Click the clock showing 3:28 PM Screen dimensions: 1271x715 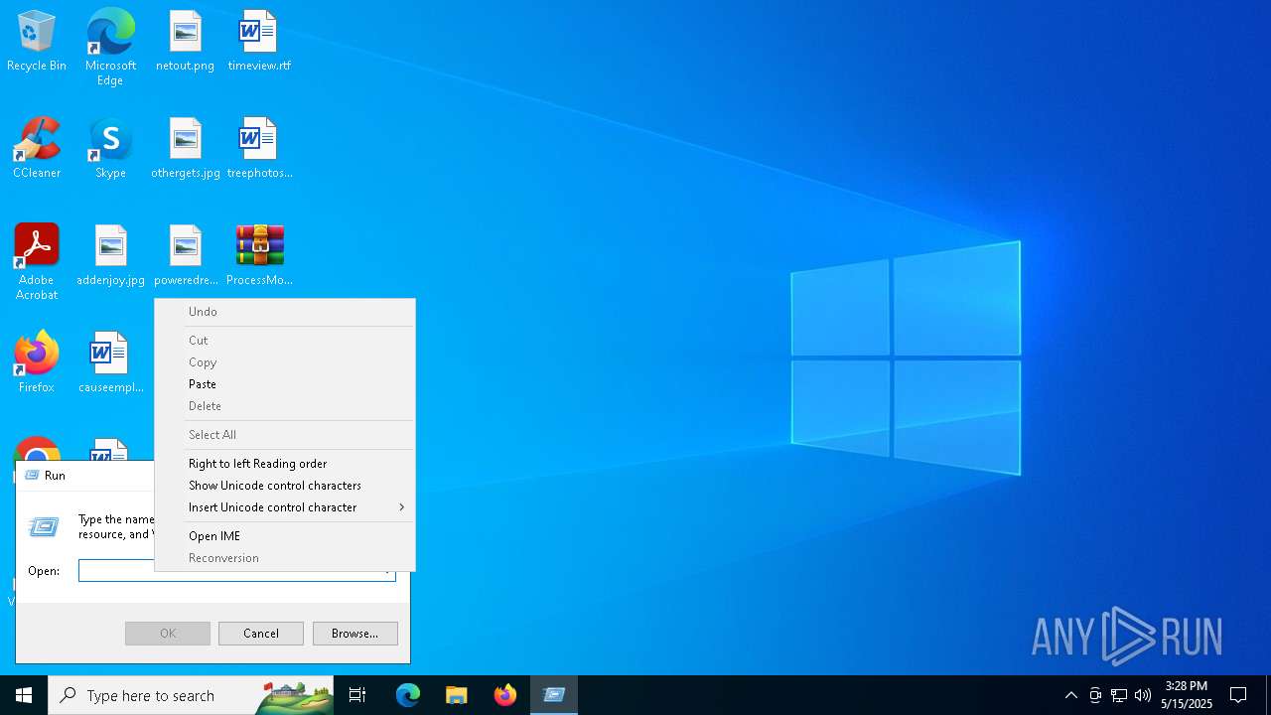[x=1187, y=695]
